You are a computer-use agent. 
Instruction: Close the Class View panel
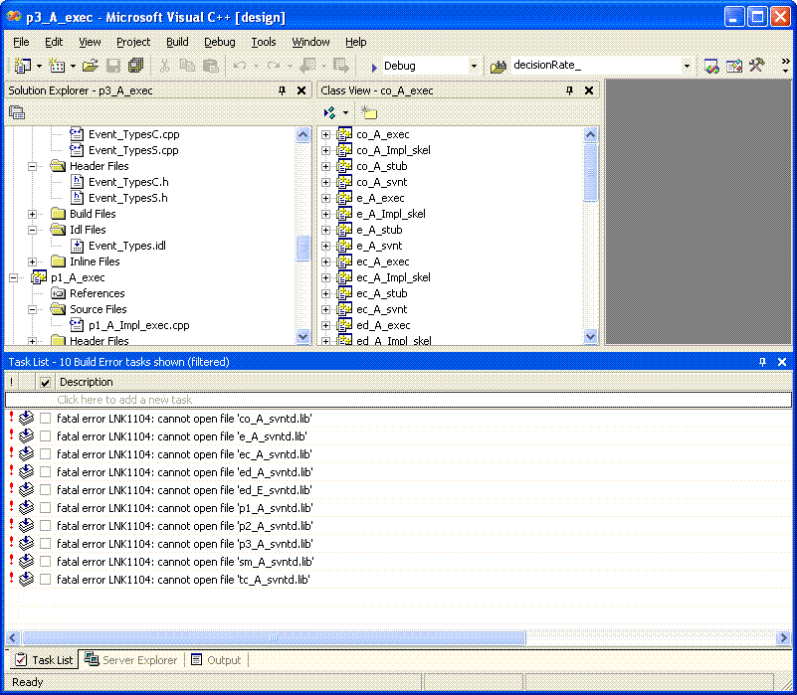[x=589, y=90]
